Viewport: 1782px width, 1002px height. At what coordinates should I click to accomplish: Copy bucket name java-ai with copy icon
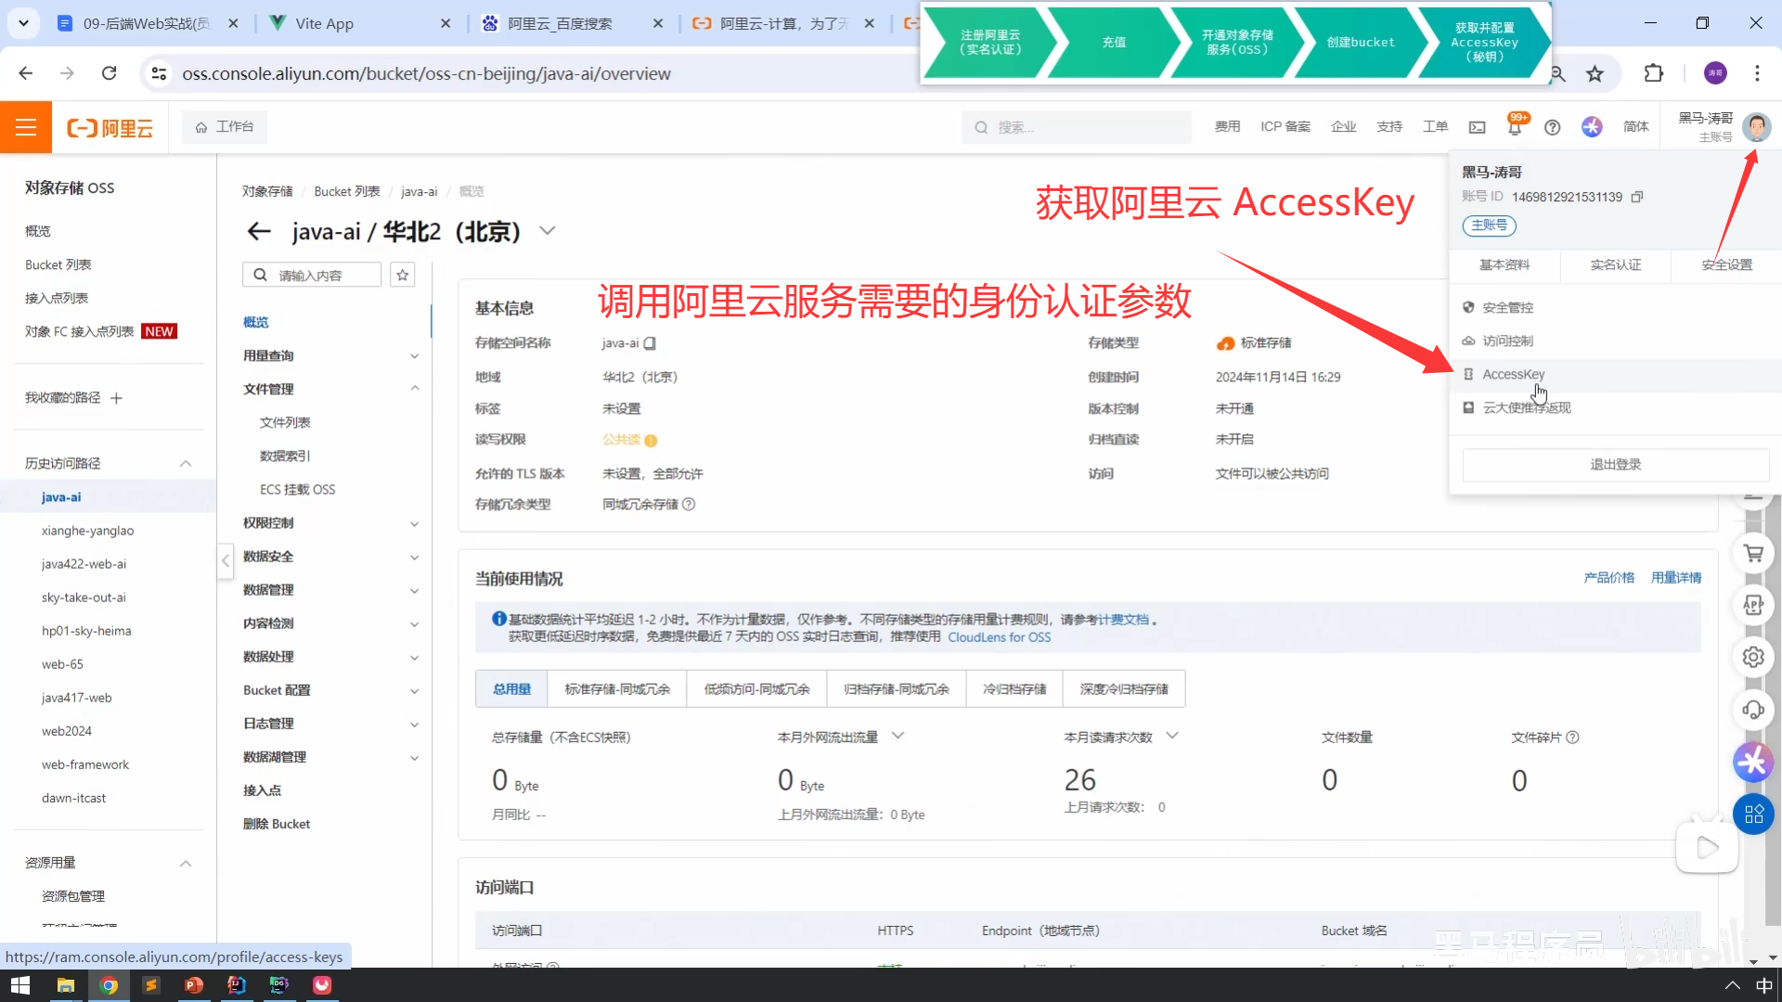coord(651,343)
